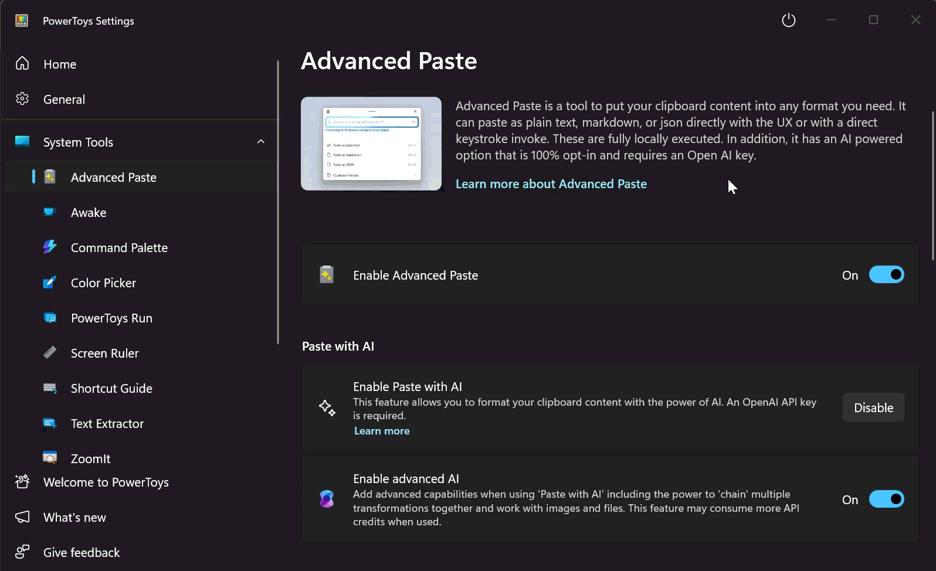Click Disable button for Paste with AI
Viewport: 936px width, 571px height.
tap(873, 407)
